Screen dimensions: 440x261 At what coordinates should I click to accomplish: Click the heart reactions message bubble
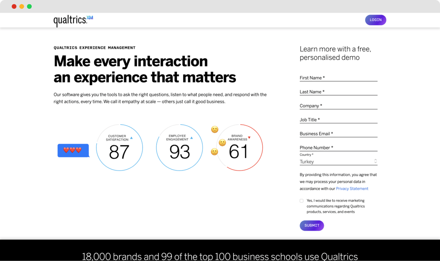(73, 150)
